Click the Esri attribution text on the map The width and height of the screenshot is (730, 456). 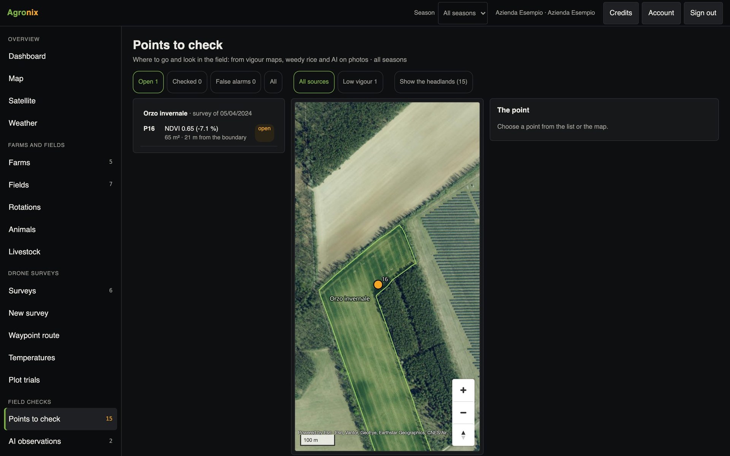point(375,432)
